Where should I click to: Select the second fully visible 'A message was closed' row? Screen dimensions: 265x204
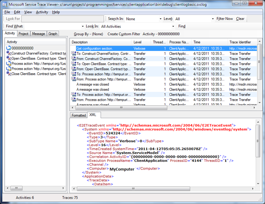point(164,89)
